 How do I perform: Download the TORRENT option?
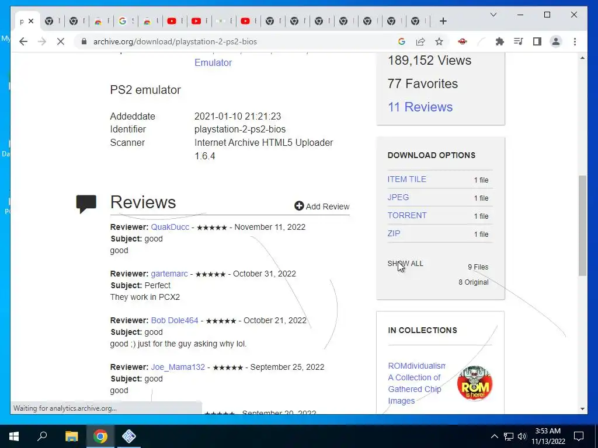click(x=406, y=215)
